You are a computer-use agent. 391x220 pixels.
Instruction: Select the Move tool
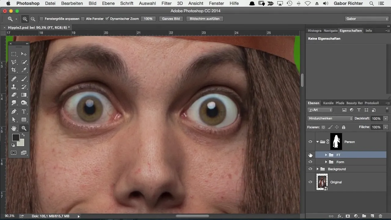click(24, 54)
